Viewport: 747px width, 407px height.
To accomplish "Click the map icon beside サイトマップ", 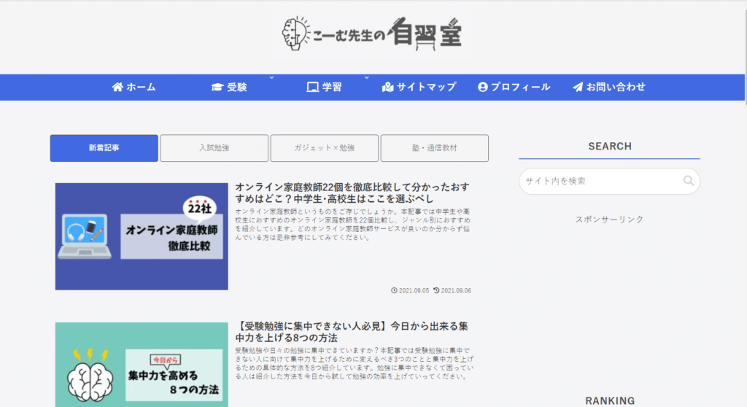I will (387, 87).
